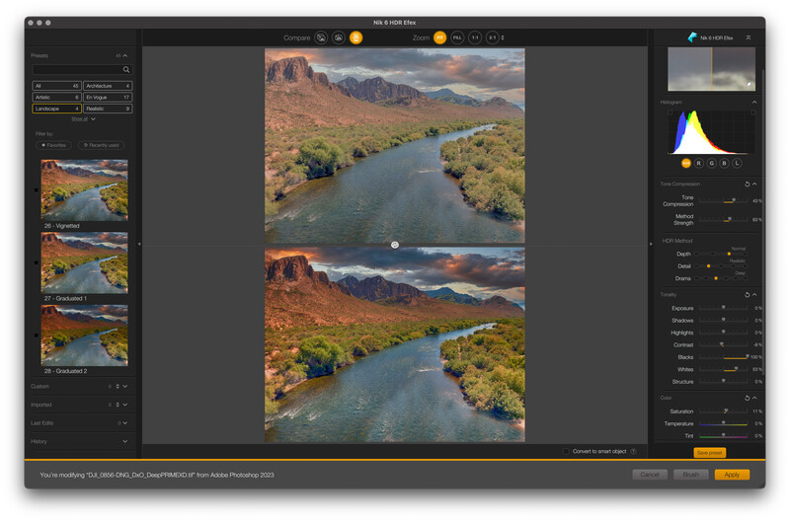Toggle shadow clipping indicator in histogram
This screenshot has width=790, height=521.
[671, 112]
